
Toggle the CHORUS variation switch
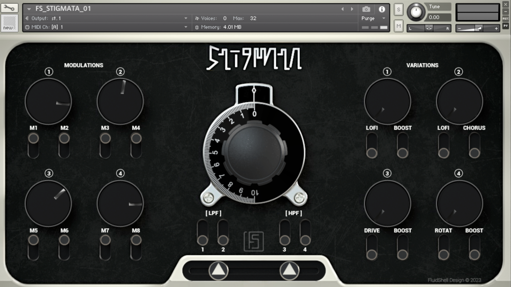[474, 145]
